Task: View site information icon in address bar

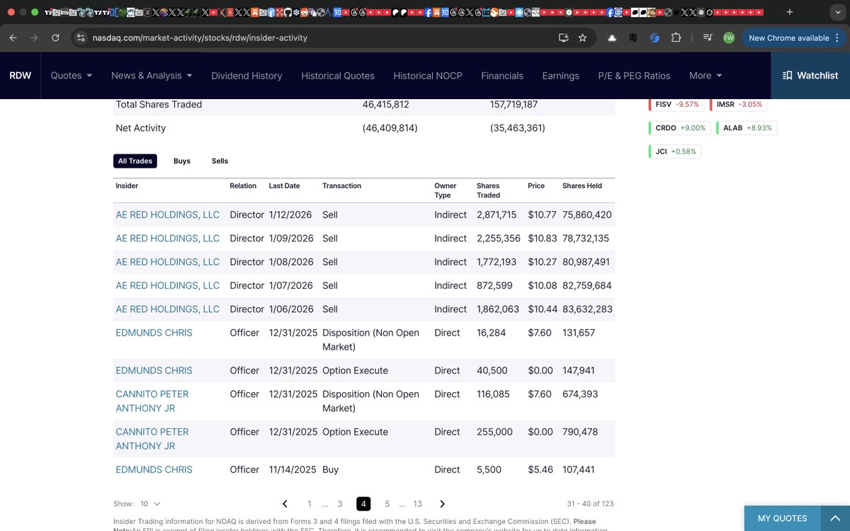Action: [81, 38]
